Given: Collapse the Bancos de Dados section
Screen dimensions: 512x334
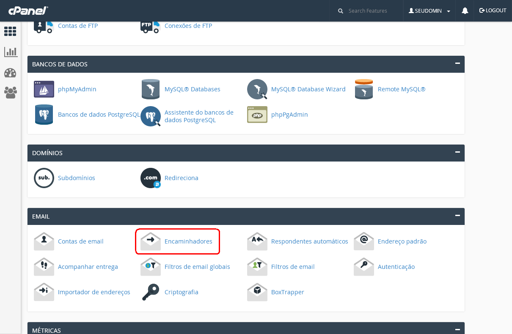Looking at the screenshot, I should 457,63.
